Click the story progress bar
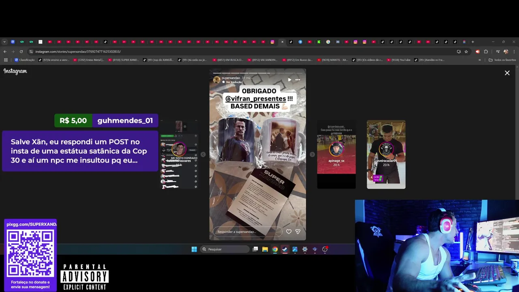Image resolution: width=519 pixels, height=292 pixels. click(x=257, y=73)
